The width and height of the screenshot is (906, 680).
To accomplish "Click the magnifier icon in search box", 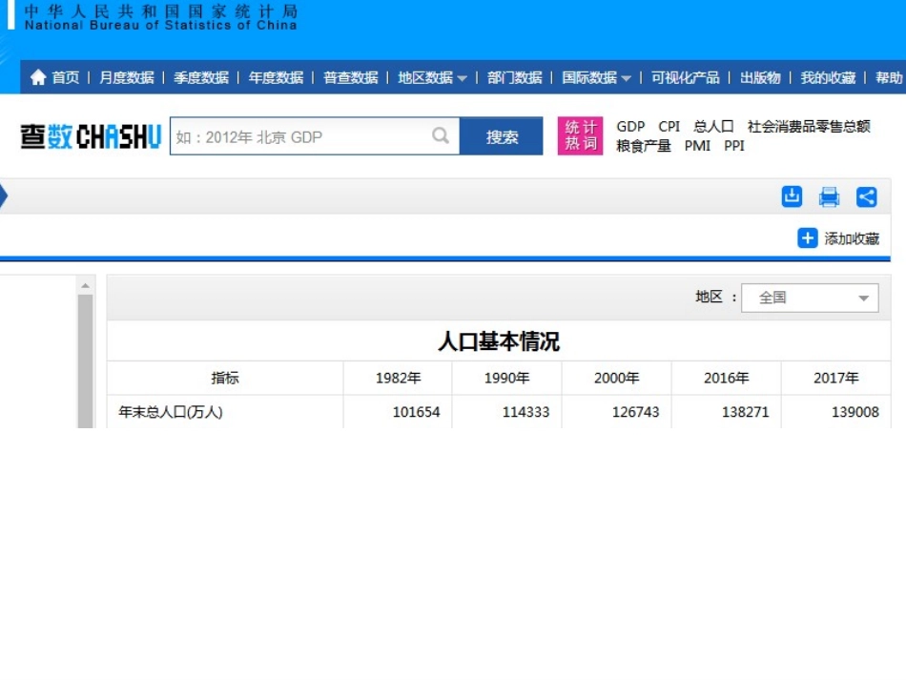I will coord(441,135).
